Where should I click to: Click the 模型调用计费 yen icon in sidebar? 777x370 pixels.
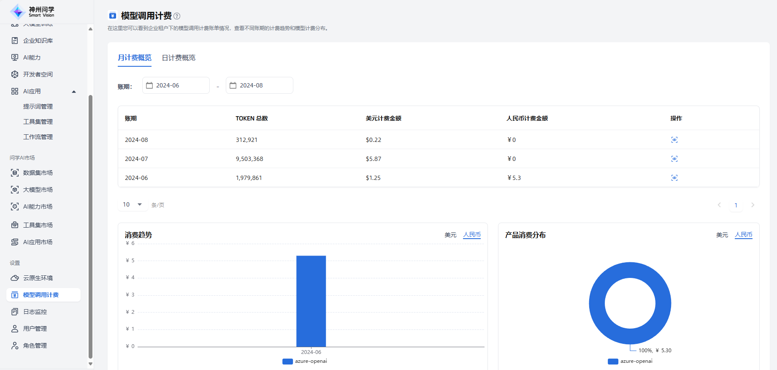[x=15, y=295]
